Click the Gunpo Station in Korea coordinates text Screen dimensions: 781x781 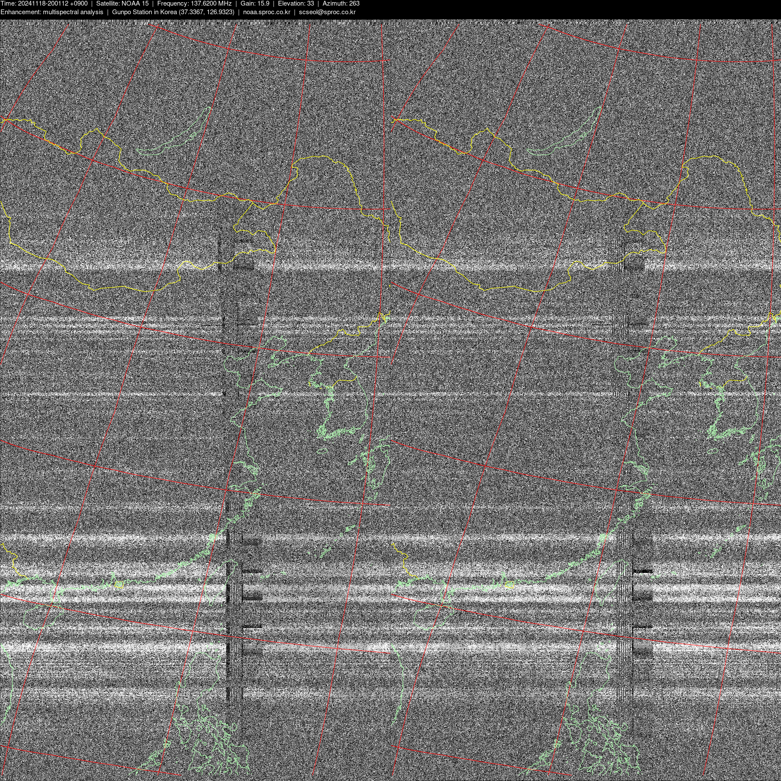click(173, 12)
